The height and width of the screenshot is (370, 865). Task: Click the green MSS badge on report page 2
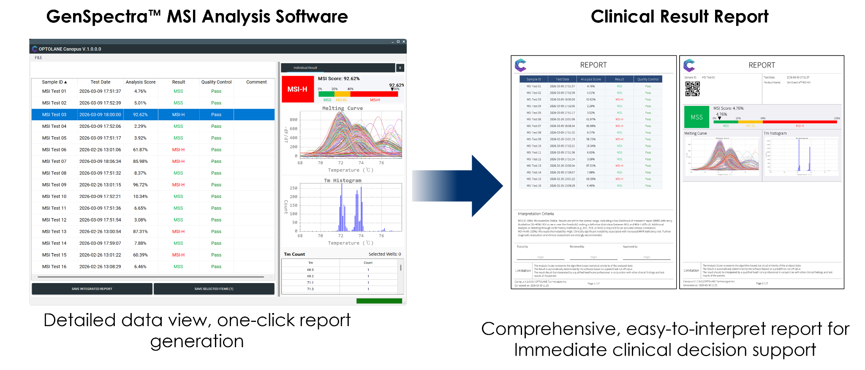[696, 117]
